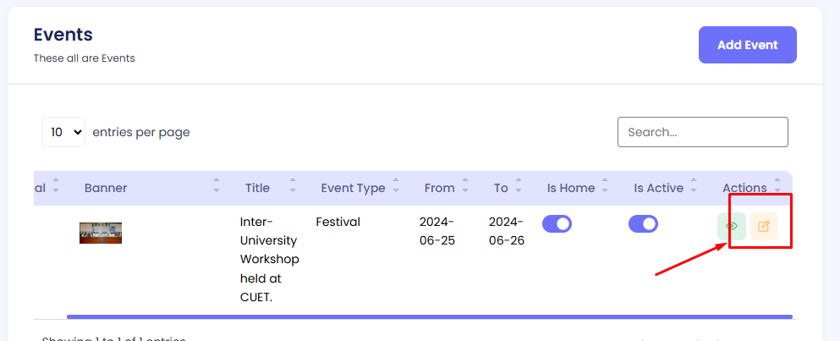The width and height of the screenshot is (840, 341).
Task: Sort table by Is Active header
Action: (658, 188)
